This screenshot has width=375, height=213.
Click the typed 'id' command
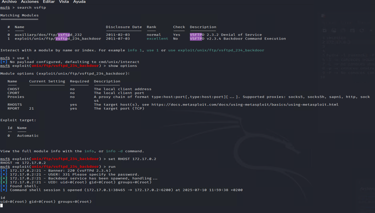point(3,198)
